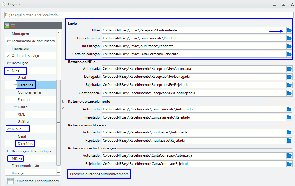
Task: Browse folder for cancelamento Rejeitado path
Action: (289, 117)
